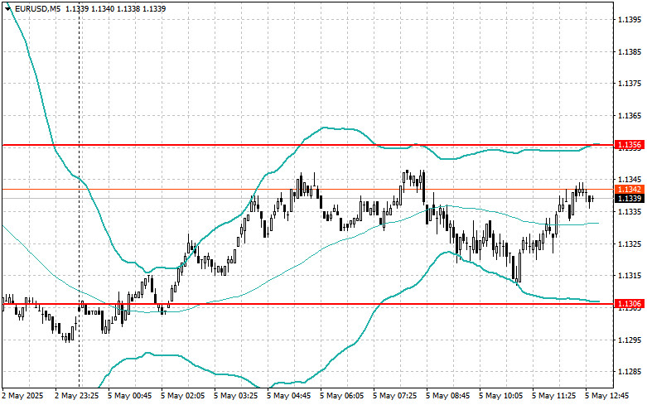
Task: Click the 1.1315 price scale value
Action: point(630,276)
